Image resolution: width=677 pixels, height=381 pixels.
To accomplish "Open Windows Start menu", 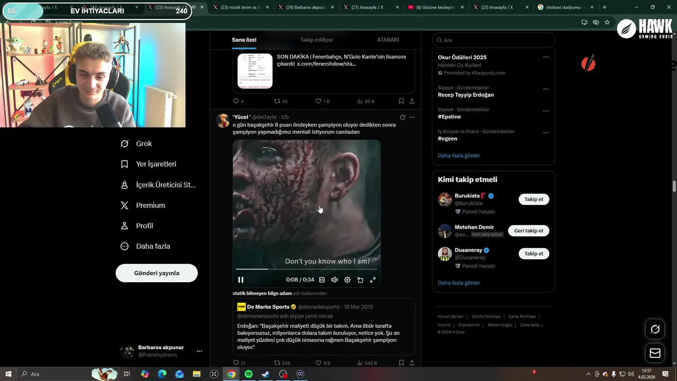I will [8, 374].
